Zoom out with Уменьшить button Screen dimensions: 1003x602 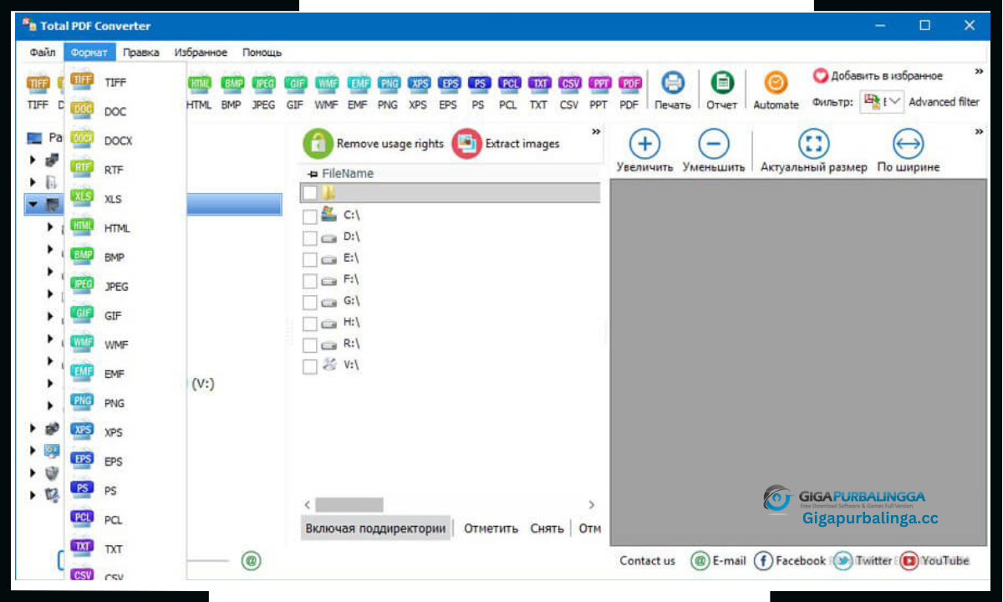click(x=714, y=151)
